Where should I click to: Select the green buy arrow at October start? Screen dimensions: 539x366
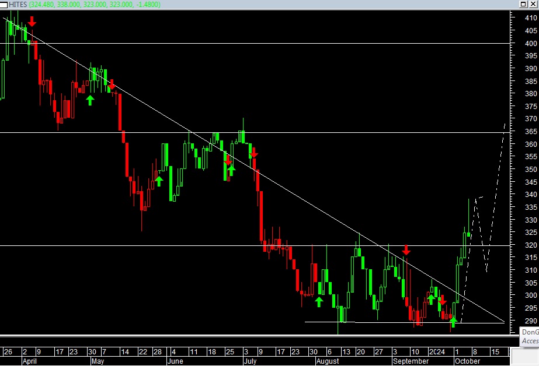453,322
